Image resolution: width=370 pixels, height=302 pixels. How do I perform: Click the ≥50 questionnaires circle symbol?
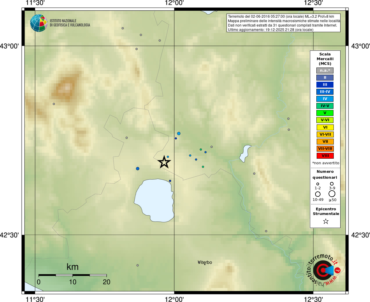[x=332, y=194]
